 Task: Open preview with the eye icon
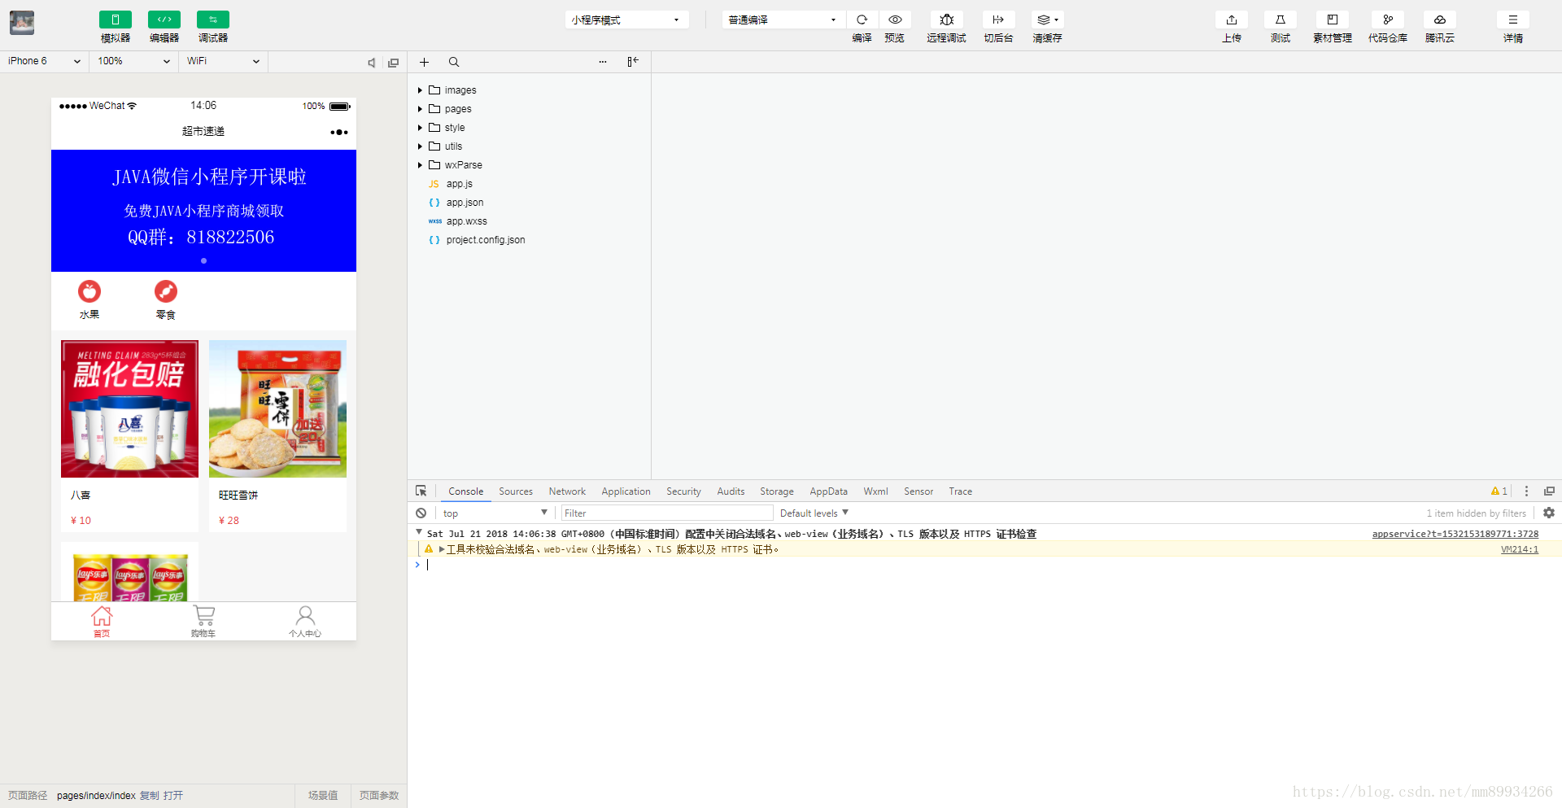point(894,20)
